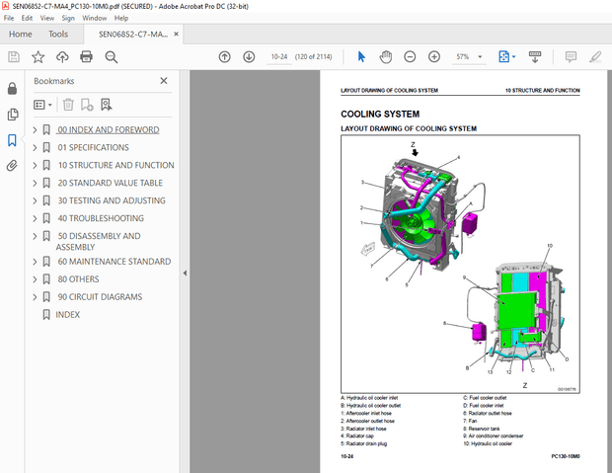Expand 60 MAINTENANCE STANDARD bookmark
The height and width of the screenshot is (473, 612).
click(35, 262)
